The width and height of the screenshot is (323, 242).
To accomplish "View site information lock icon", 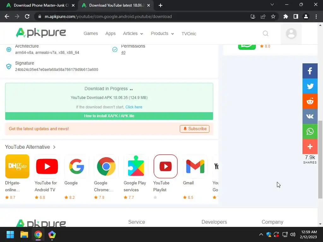I will (40, 16).
